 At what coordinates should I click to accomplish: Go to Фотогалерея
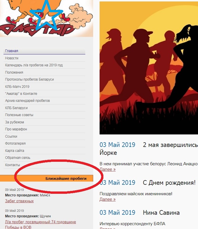tap(15, 143)
